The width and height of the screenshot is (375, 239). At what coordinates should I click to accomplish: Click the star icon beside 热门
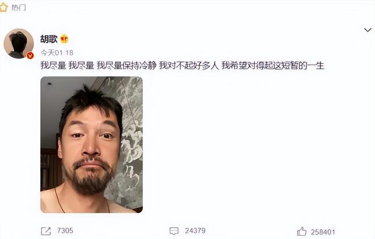point(3,7)
